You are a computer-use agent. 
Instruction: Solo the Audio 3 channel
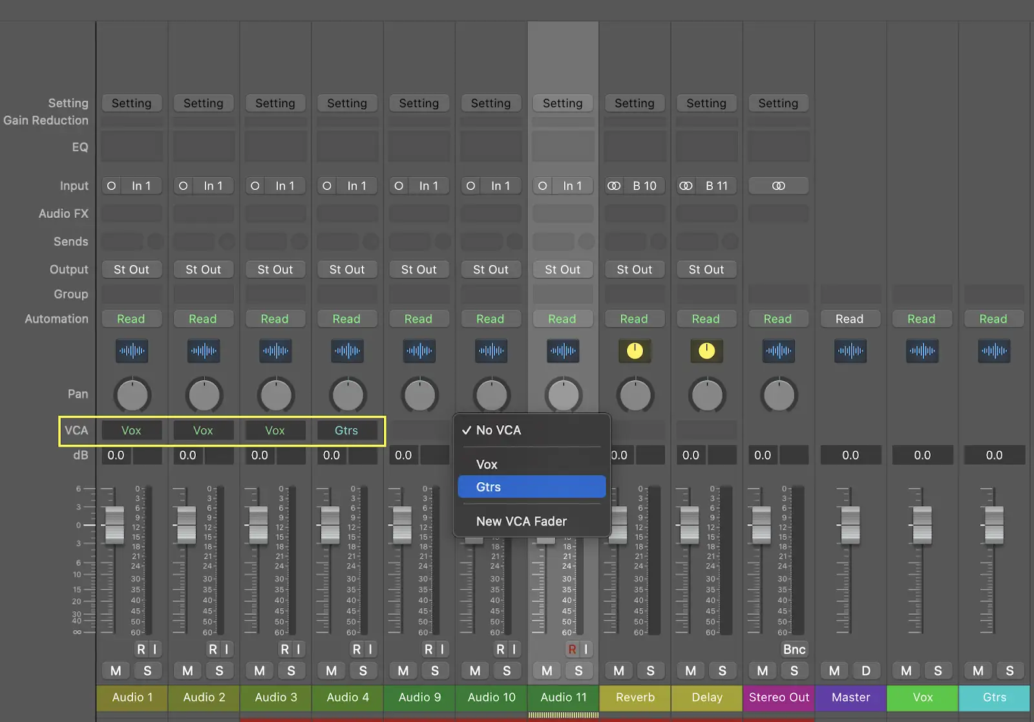291,671
